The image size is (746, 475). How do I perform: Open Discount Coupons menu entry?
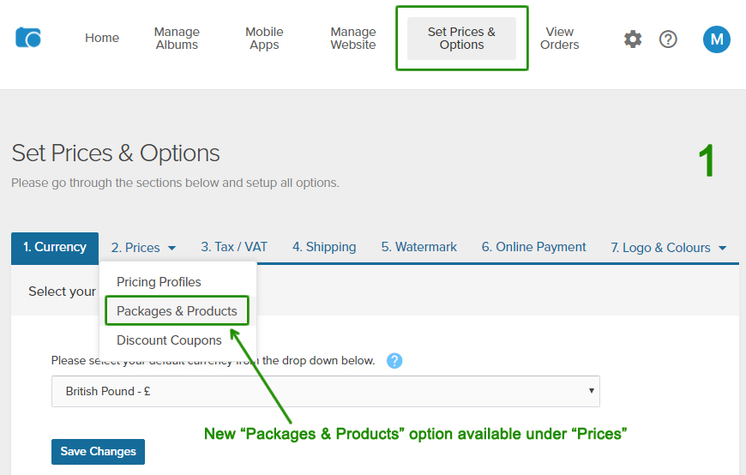coord(169,340)
